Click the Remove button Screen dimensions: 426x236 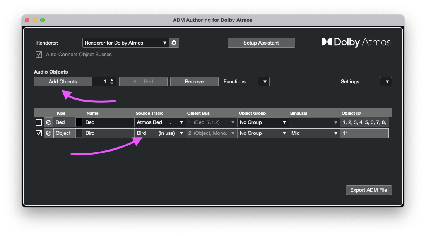(x=194, y=82)
